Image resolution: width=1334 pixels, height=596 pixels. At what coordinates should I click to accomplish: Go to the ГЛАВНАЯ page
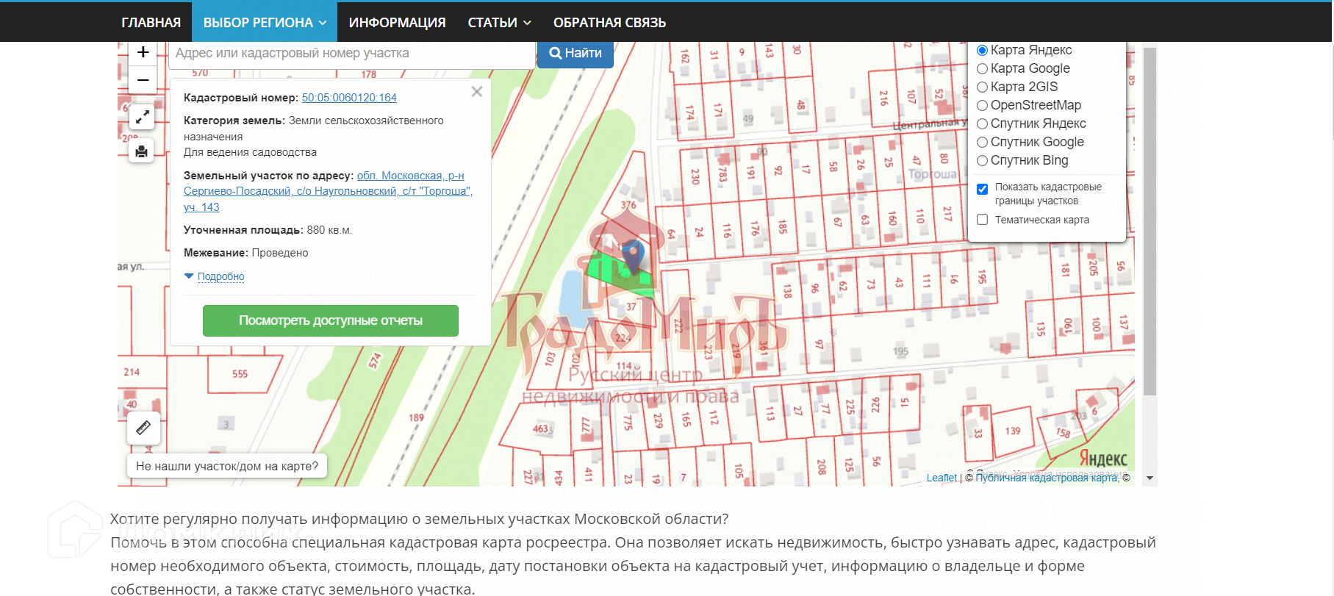[151, 22]
